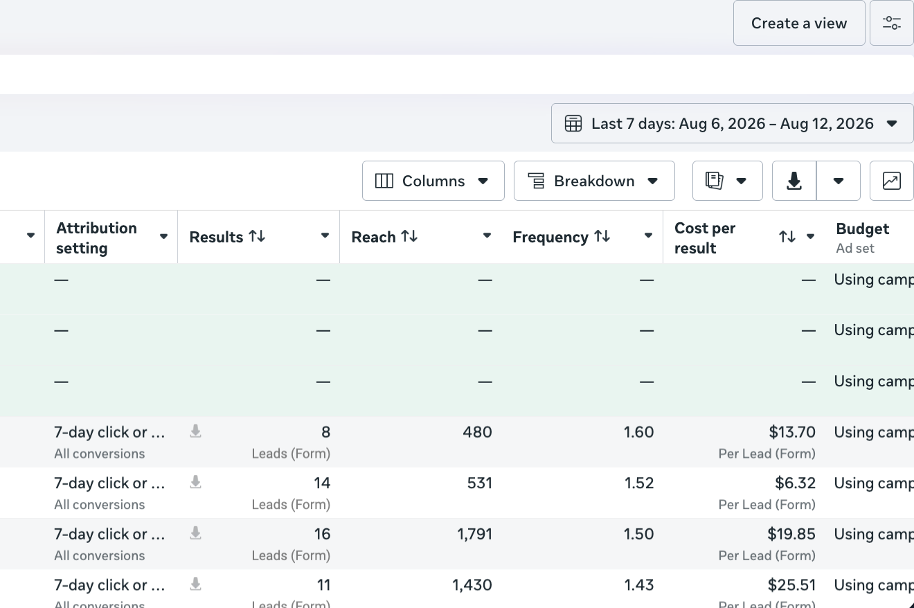Image resolution: width=914 pixels, height=608 pixels.
Task: Sort by the Frequency column
Action: coord(602,236)
